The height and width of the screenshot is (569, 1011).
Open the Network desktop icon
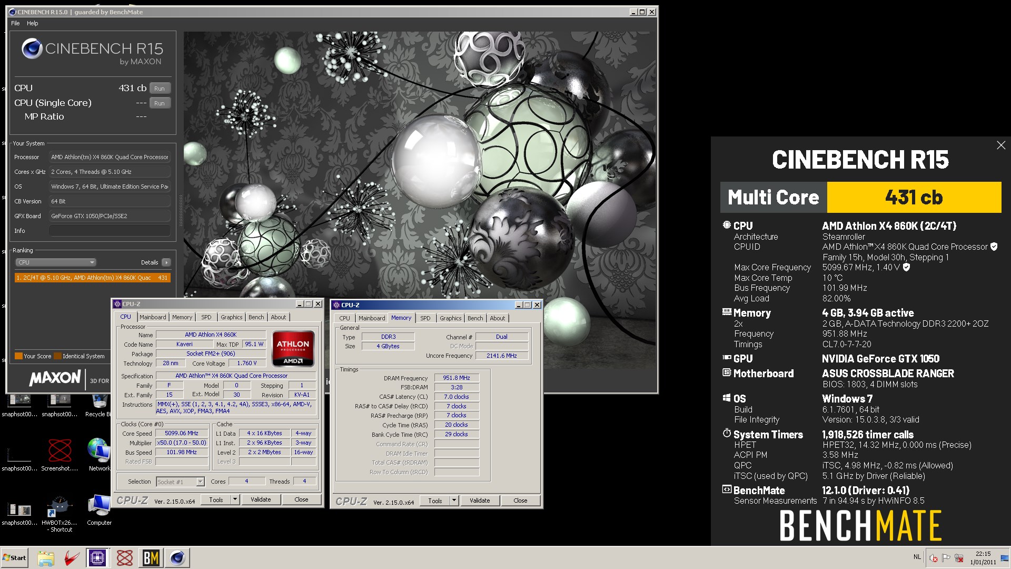pos(99,455)
